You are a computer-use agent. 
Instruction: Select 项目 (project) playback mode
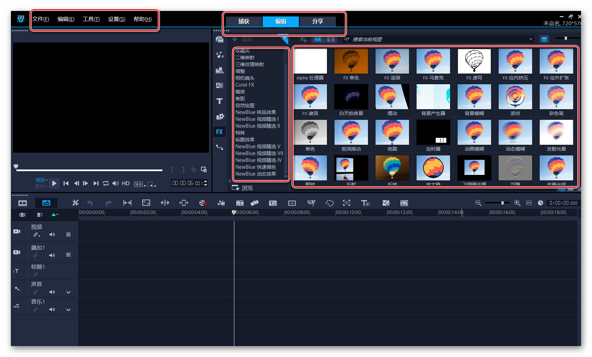[40, 180]
